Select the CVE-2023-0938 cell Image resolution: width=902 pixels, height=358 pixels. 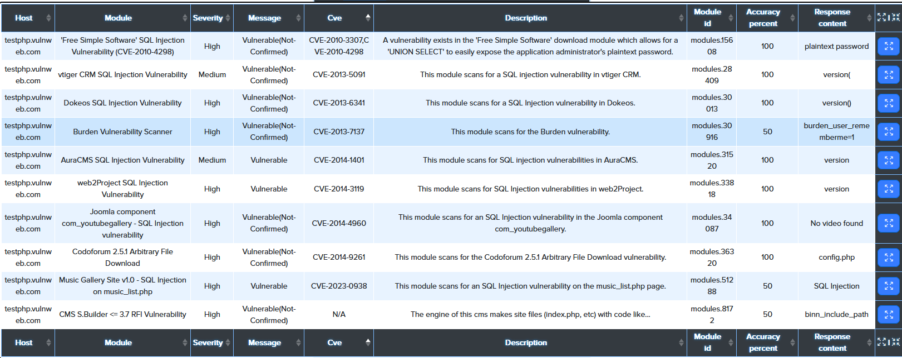338,286
